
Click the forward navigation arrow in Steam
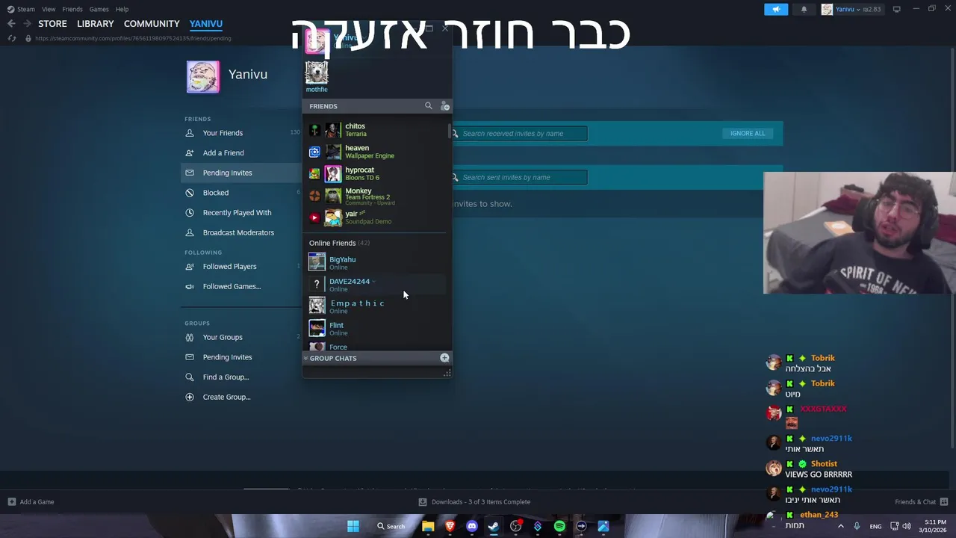[x=26, y=24]
